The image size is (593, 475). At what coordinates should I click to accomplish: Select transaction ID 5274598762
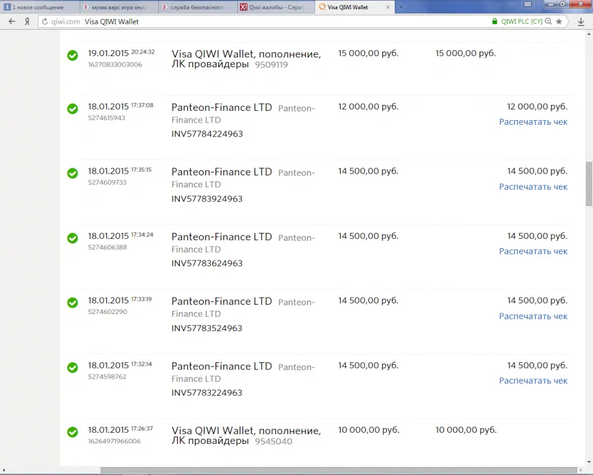[x=107, y=377]
